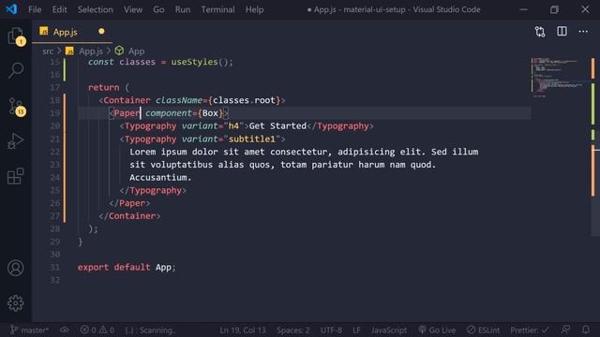This screenshot has width=600, height=337.
Task: Open the More Actions ellipsis menu
Action: pyautogui.click(x=583, y=32)
